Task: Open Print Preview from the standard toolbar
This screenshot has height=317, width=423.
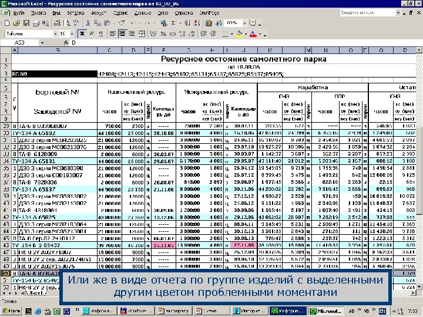Action: [x=67, y=23]
